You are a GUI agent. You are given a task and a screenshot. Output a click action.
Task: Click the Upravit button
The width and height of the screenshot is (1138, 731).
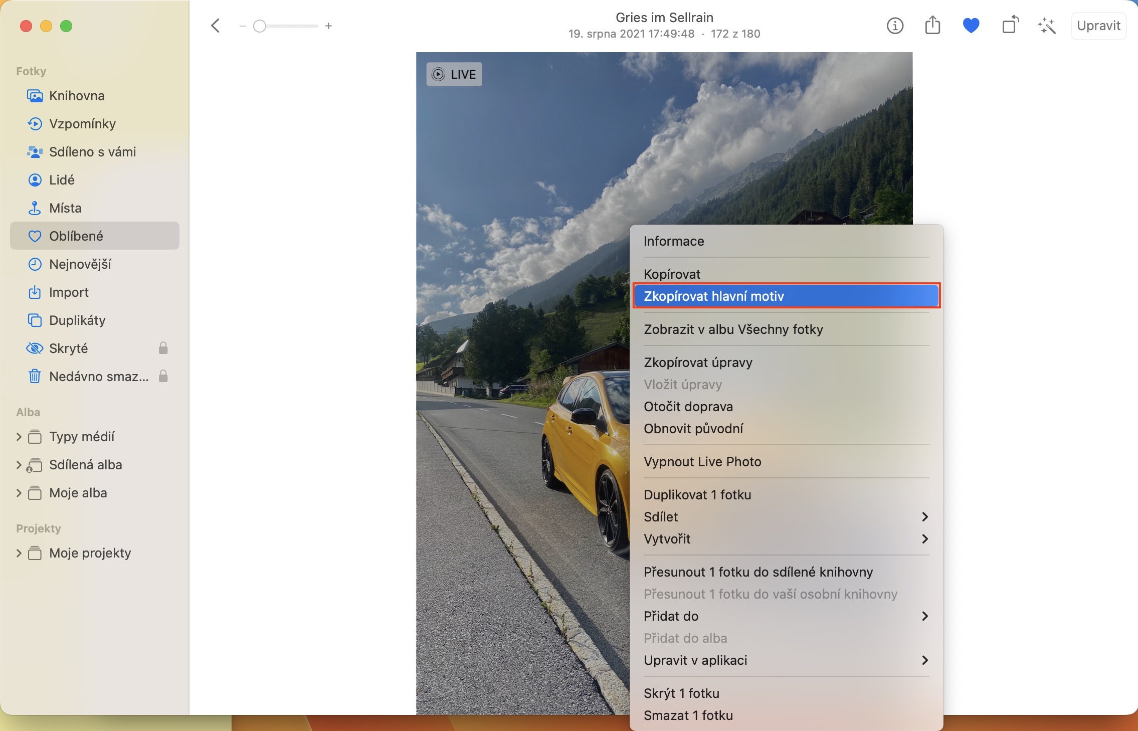pos(1098,26)
